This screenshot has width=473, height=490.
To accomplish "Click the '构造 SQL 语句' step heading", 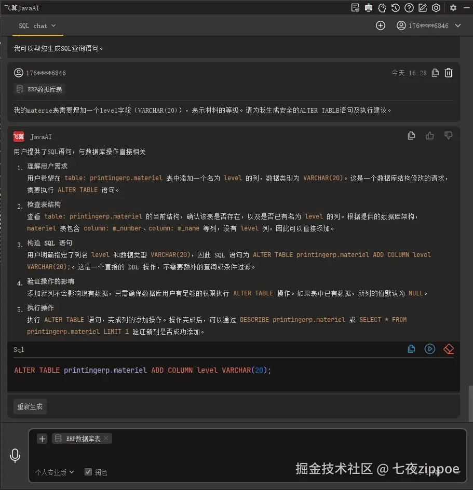I will [x=49, y=243].
